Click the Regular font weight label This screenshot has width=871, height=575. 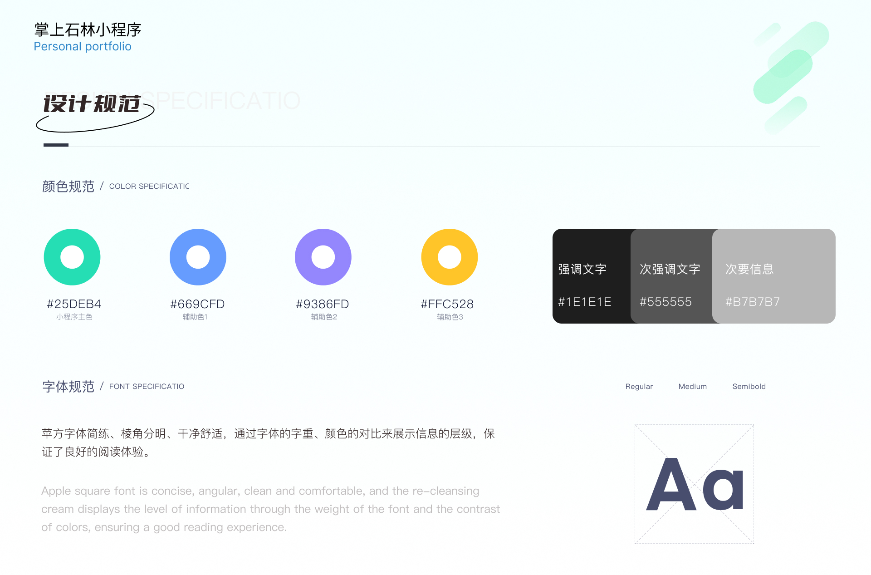[x=639, y=387]
